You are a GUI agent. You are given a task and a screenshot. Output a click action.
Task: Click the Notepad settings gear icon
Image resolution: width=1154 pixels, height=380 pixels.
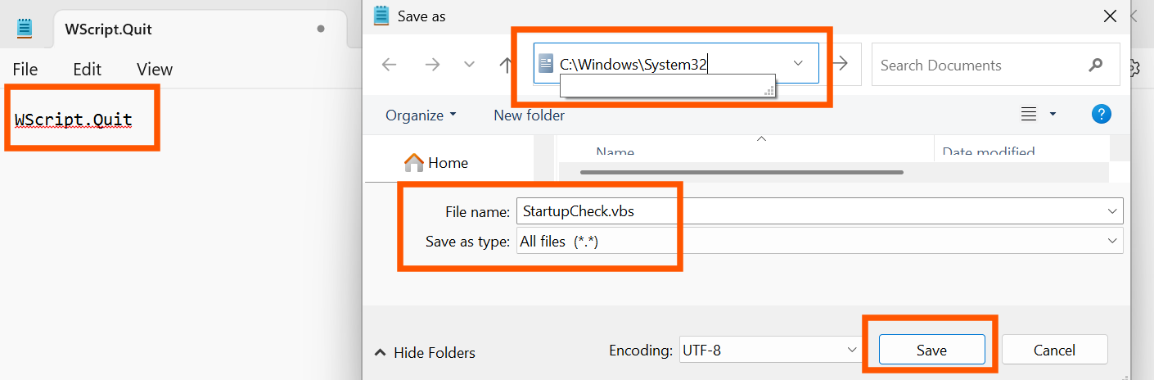tap(1134, 69)
